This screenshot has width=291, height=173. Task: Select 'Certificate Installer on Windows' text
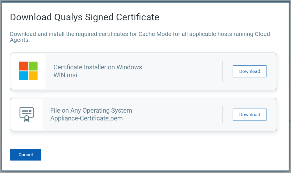98,67
